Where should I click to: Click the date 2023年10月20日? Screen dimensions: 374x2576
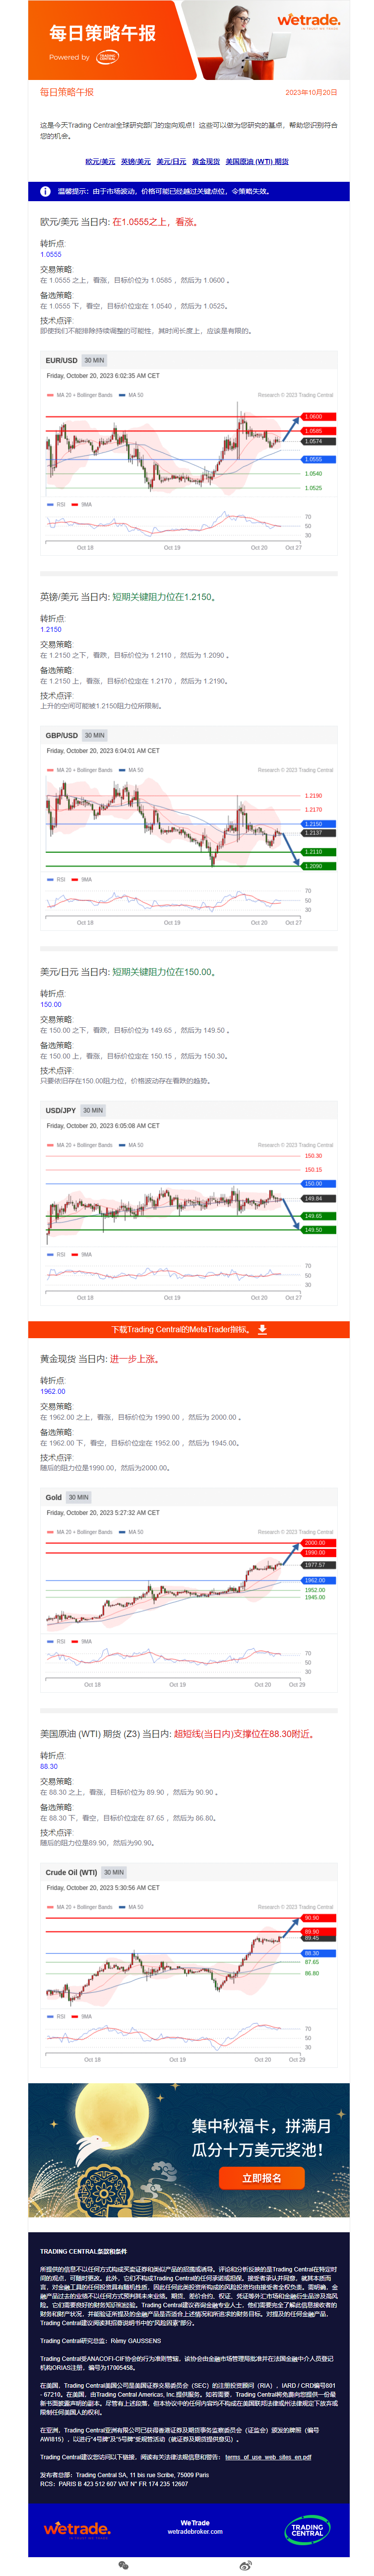coord(311,93)
